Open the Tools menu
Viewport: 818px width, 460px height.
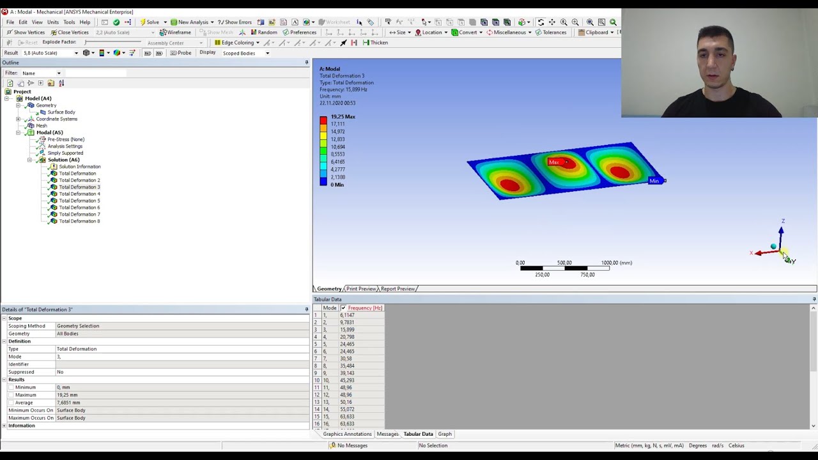tap(69, 22)
